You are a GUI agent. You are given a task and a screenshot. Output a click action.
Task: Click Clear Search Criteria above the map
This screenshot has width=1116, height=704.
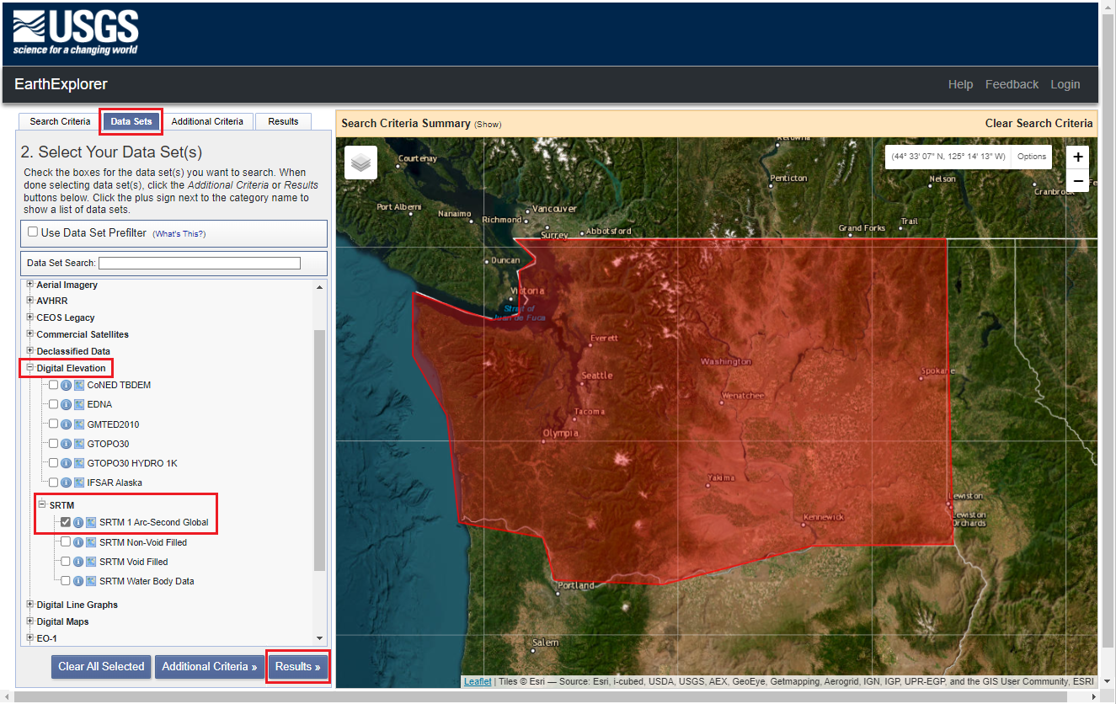click(1039, 123)
